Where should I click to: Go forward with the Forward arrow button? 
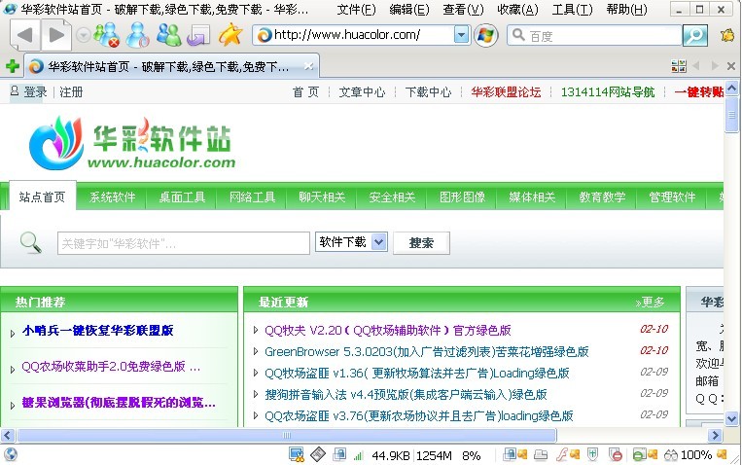click(56, 36)
